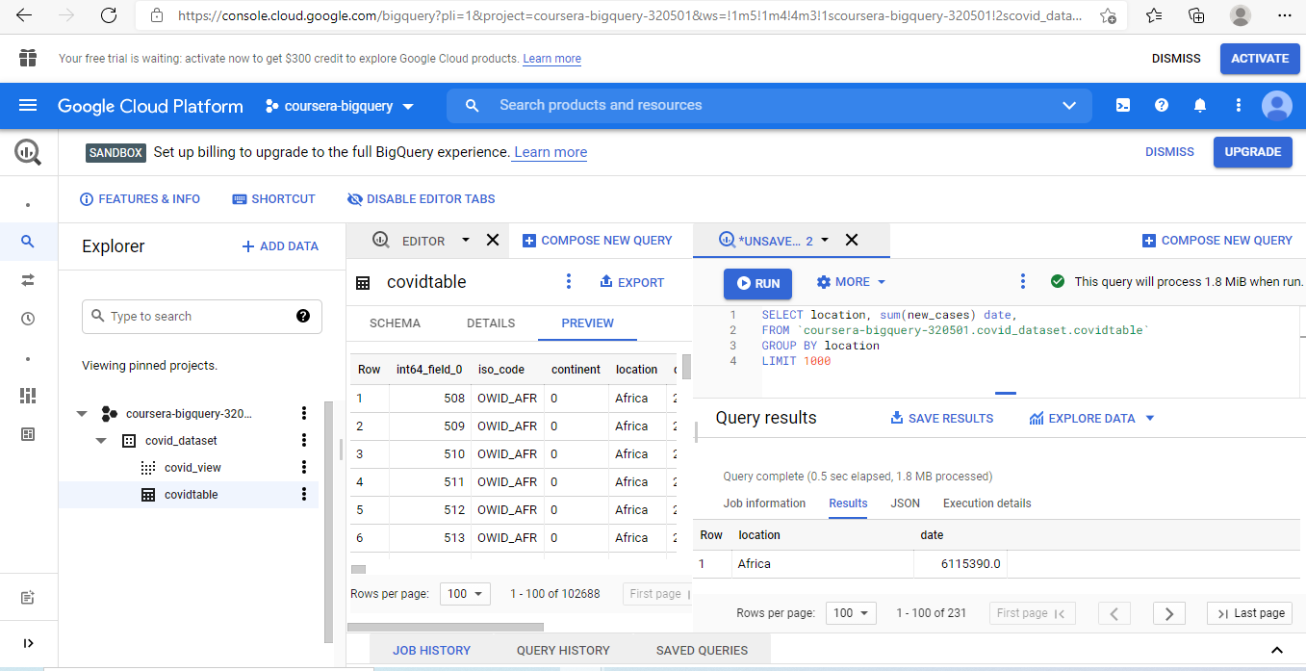Open the sandbox Learn more link
1306x671 pixels.
(x=551, y=152)
